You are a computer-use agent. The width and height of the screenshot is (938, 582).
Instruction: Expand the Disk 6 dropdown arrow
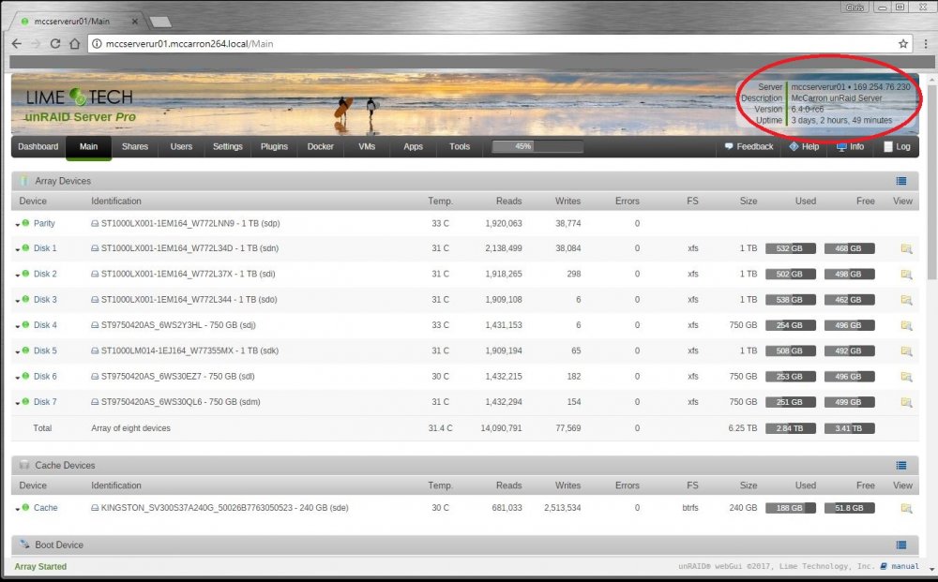click(17, 379)
